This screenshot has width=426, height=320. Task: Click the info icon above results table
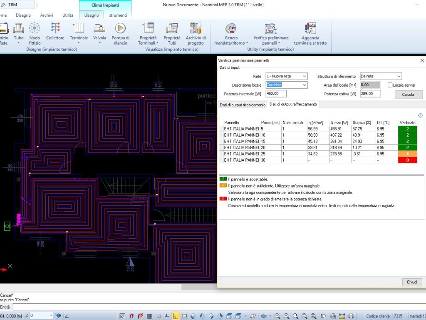click(420, 115)
